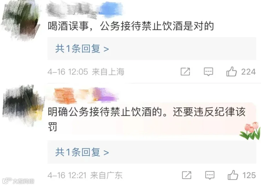Click the 125 like count
The height and width of the screenshot is (186, 261).
(249, 175)
